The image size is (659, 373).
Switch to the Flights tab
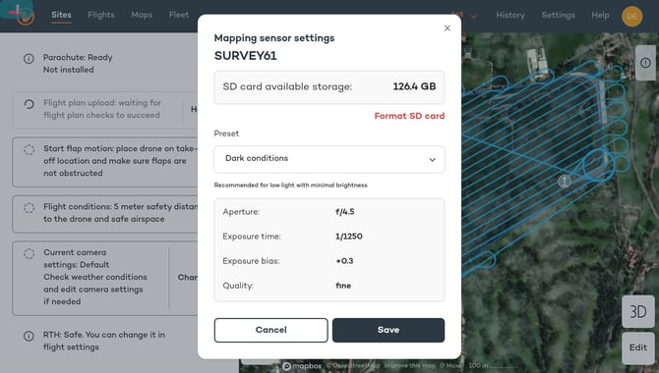(x=101, y=15)
